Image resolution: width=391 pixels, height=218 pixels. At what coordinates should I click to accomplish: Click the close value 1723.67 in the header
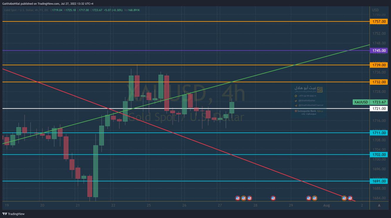click(97, 10)
